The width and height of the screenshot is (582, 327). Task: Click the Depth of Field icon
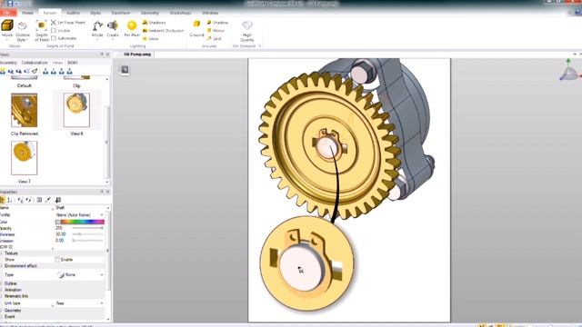pos(41,31)
